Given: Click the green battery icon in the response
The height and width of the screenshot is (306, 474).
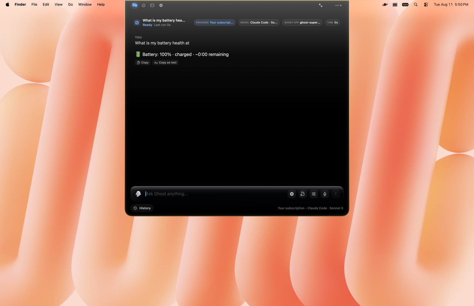Looking at the screenshot, I should click(138, 54).
